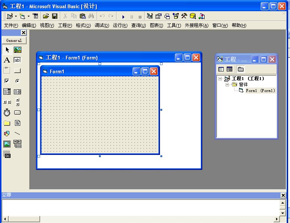This screenshot has width=290, height=223.
Task: Open the Add Project dropdown arrow
Action: 16,16
